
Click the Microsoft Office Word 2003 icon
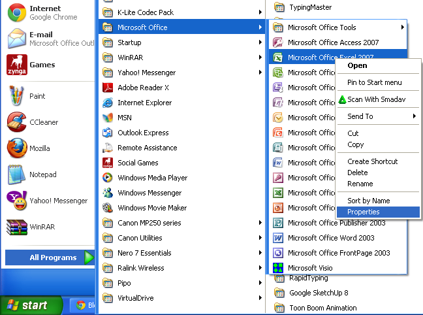[x=278, y=238]
